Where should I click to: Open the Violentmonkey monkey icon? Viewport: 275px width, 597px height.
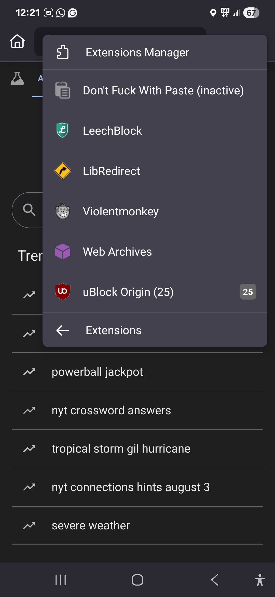pos(63,211)
